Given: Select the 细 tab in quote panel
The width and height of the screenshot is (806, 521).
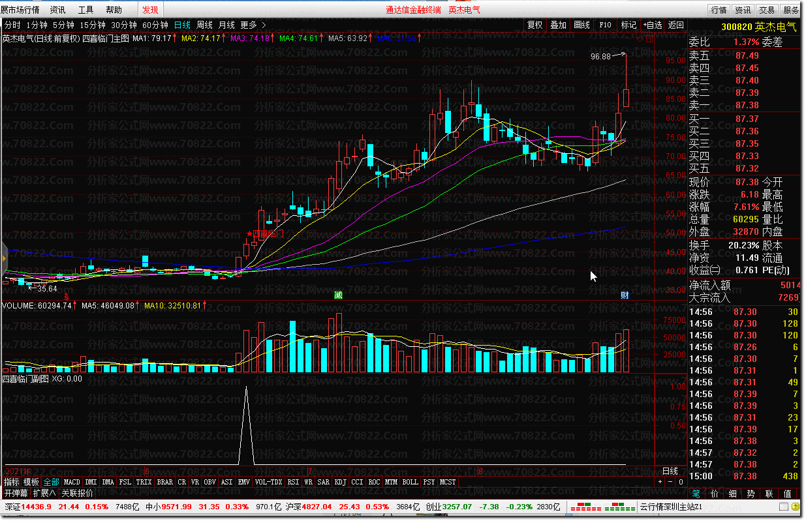Looking at the screenshot, I should [x=733, y=494].
